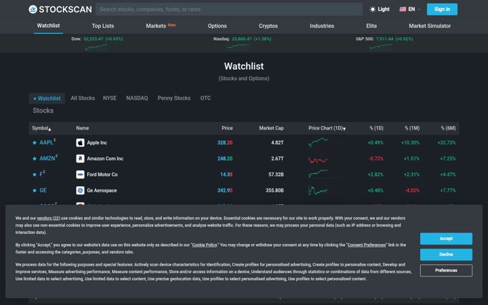Select the Watchlist filter tab
The height and width of the screenshot is (305, 488).
point(47,98)
